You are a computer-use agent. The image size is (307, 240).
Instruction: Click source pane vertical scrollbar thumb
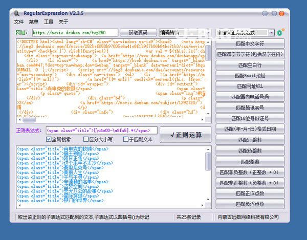pyautogui.click(x=208, y=53)
